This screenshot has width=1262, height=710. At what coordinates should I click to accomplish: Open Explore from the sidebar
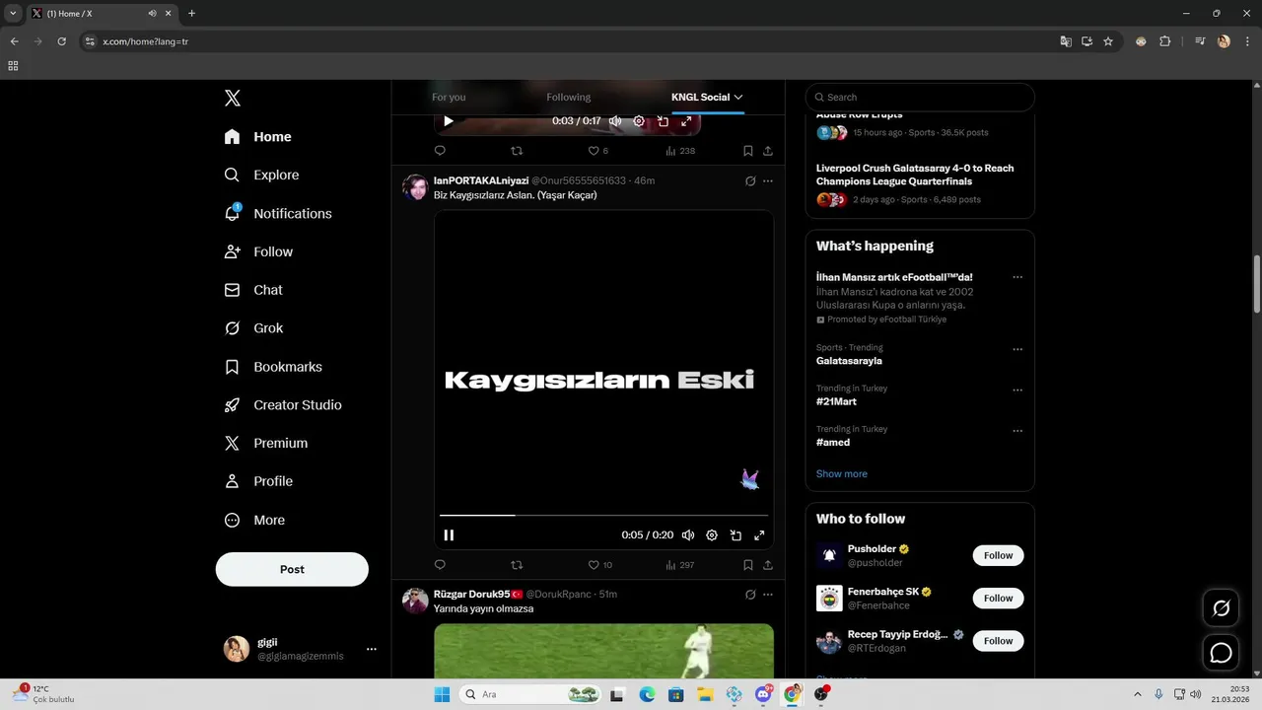[262, 175]
